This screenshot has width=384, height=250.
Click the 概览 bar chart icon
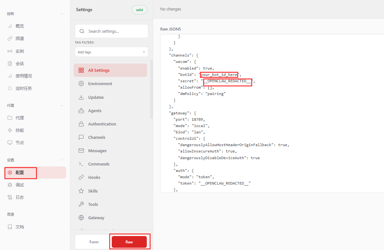pos(10,26)
